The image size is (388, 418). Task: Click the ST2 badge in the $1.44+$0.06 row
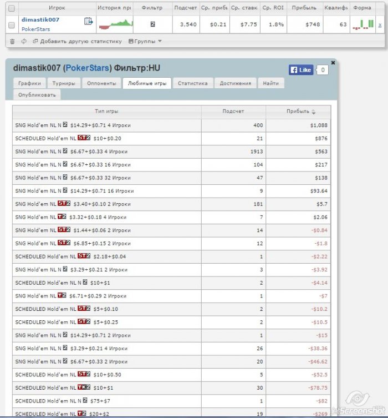[x=64, y=229]
